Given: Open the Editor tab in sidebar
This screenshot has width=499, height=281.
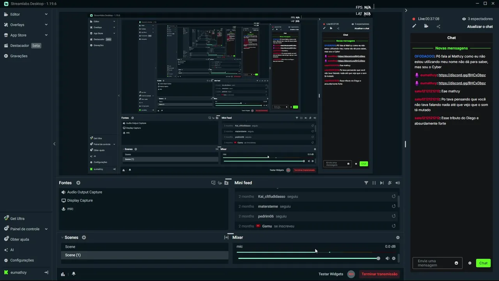Looking at the screenshot, I should [15, 14].
